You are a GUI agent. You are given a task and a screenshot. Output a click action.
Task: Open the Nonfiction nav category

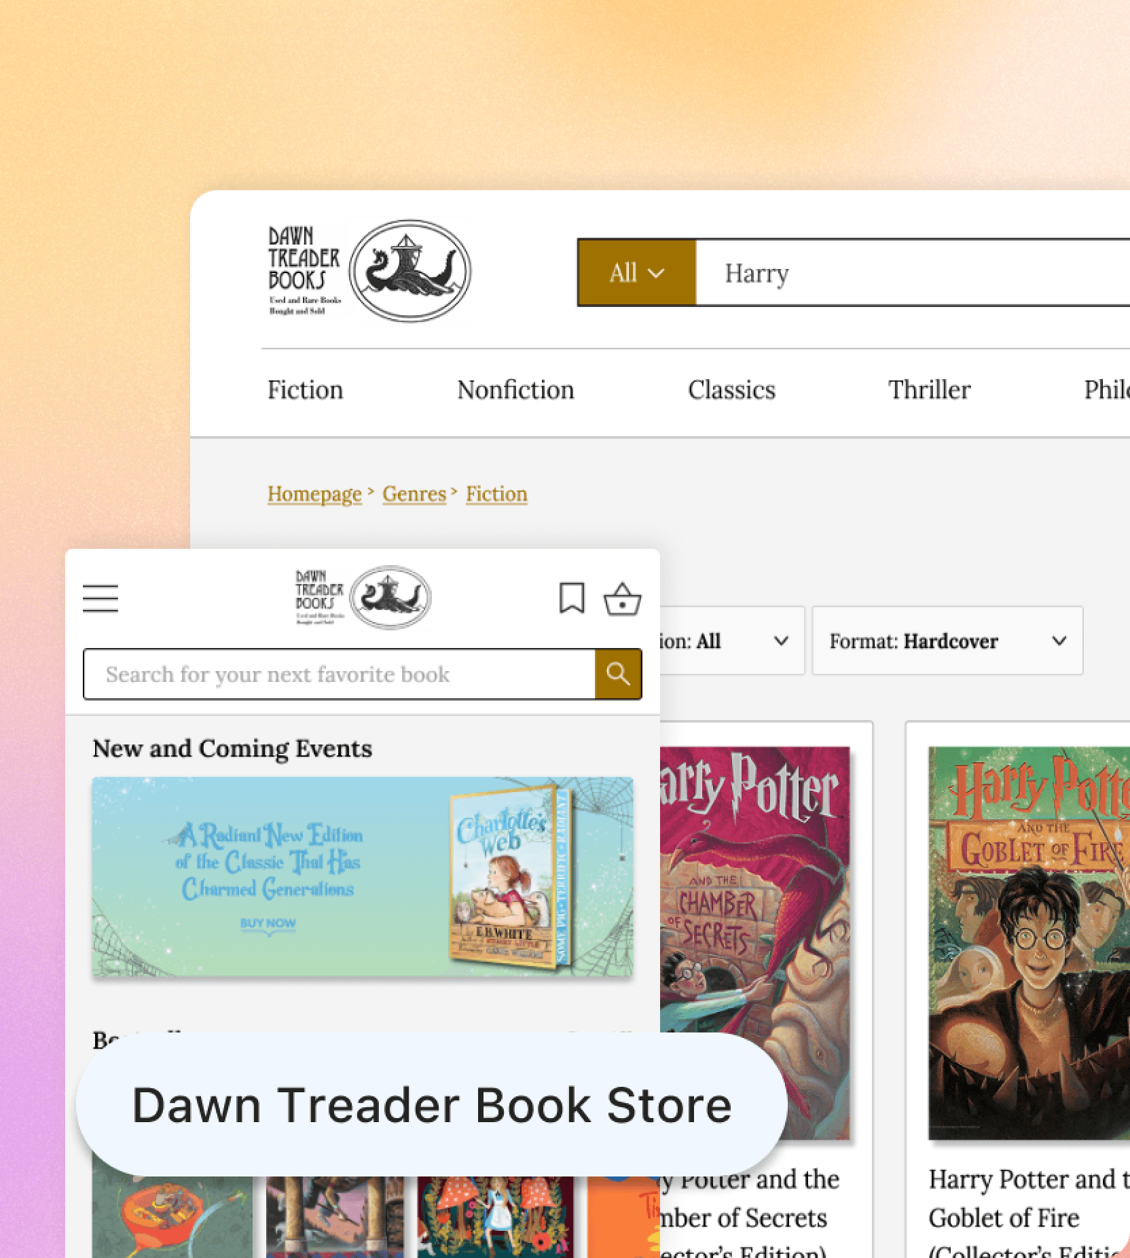coord(515,390)
